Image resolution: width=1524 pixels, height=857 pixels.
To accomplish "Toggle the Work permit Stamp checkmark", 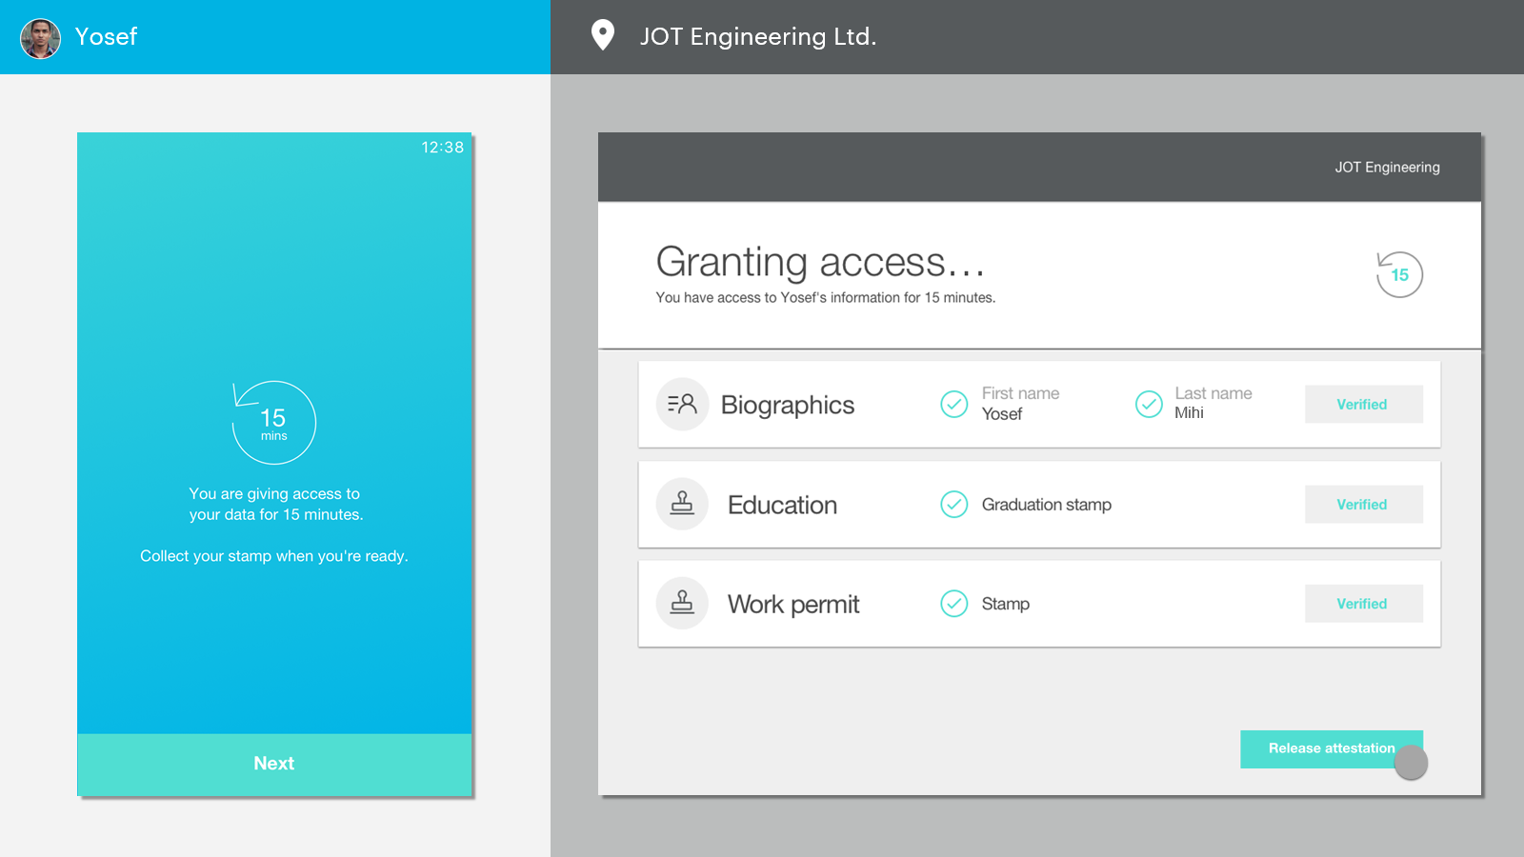I will point(953,603).
